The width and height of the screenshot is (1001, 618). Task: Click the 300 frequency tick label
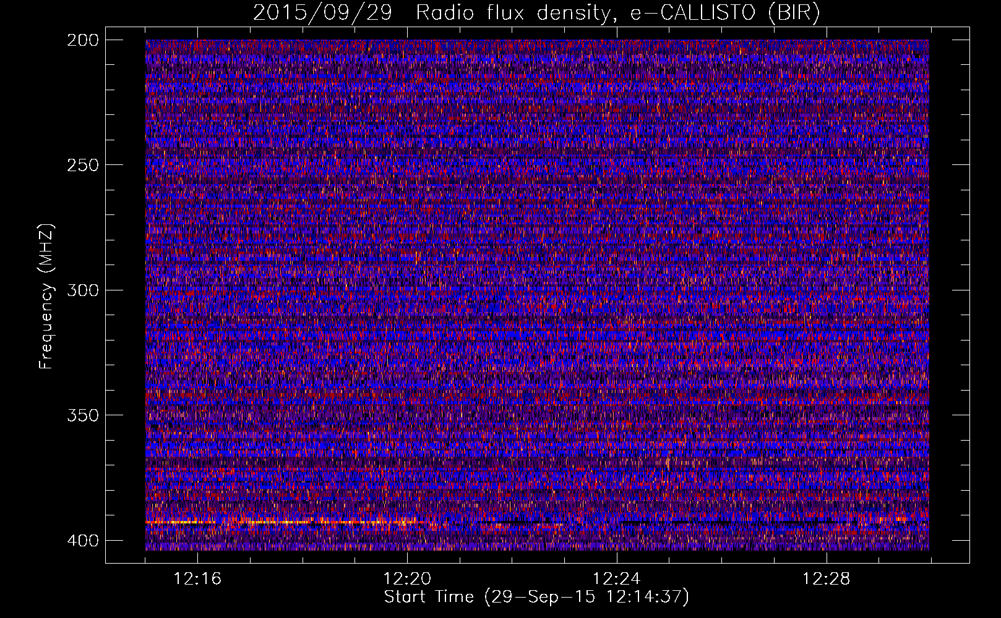point(82,290)
